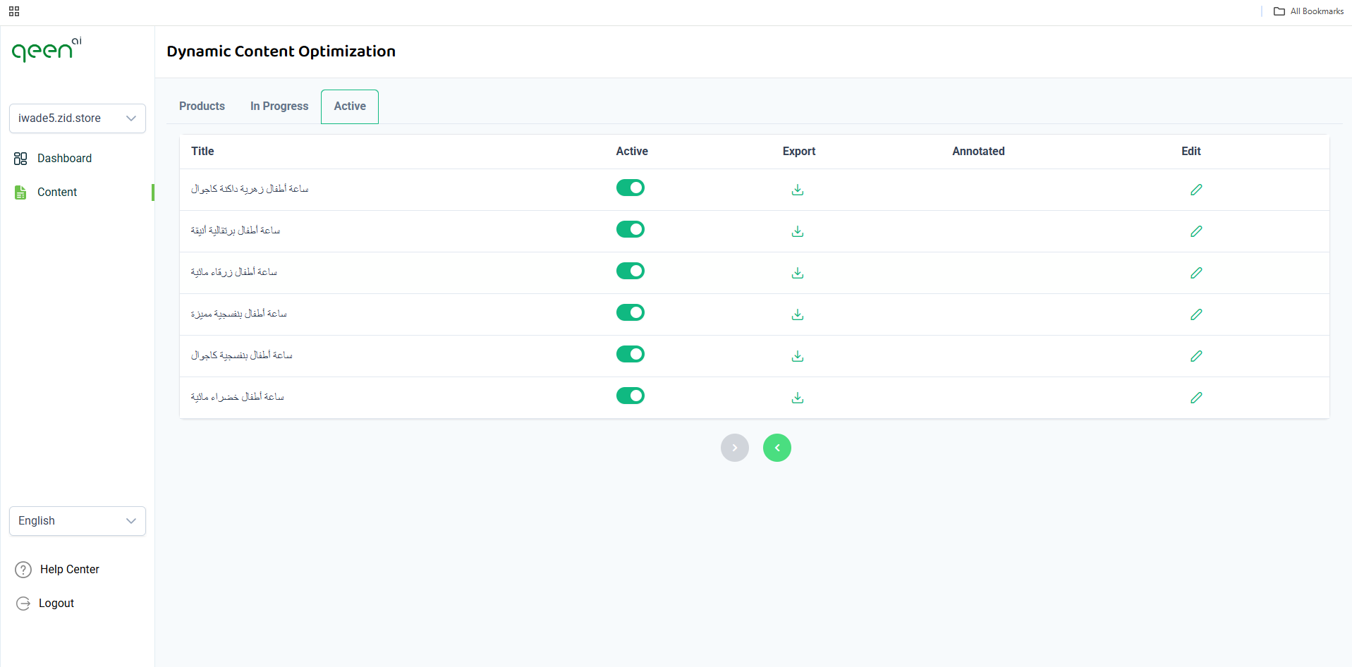Image resolution: width=1352 pixels, height=667 pixels.
Task: Deactivate 'ساعة أطفال زهرية داكنة كاجوال' toggle
Action: (x=631, y=188)
